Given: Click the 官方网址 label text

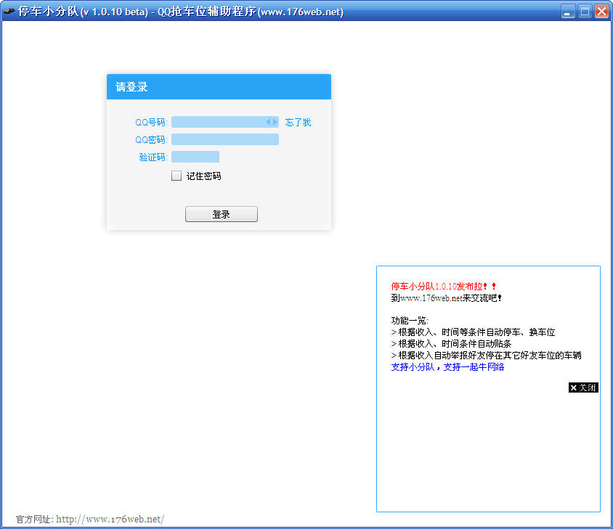Looking at the screenshot, I should click(34, 520).
